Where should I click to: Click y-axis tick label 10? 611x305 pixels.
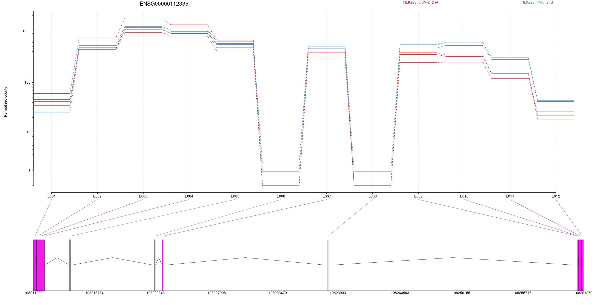pyautogui.click(x=28, y=132)
